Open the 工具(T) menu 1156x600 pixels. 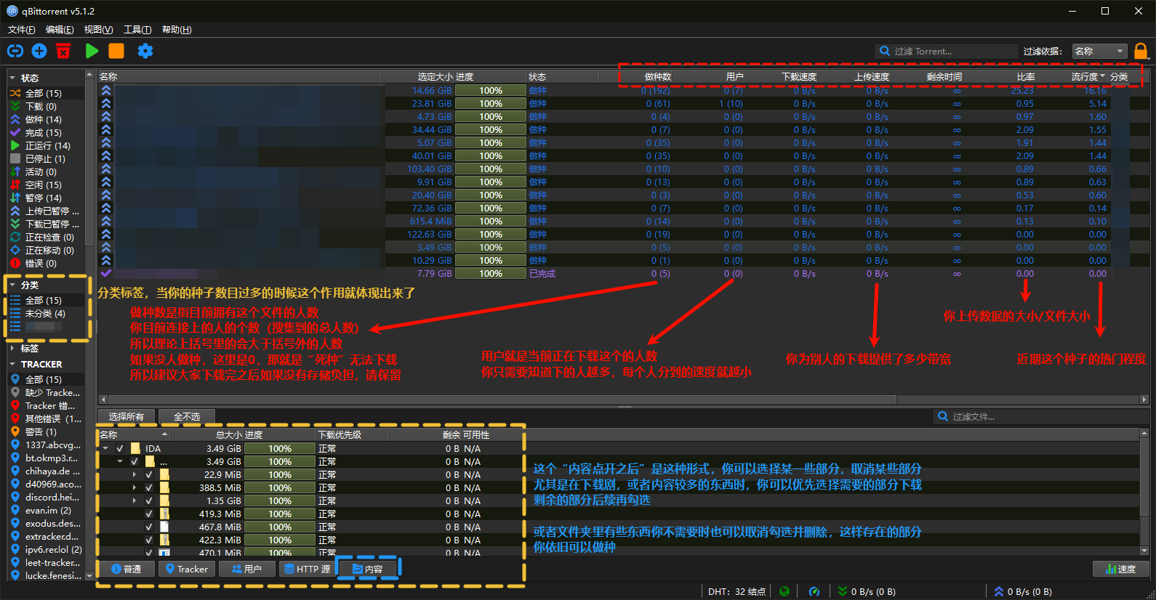[x=137, y=30]
